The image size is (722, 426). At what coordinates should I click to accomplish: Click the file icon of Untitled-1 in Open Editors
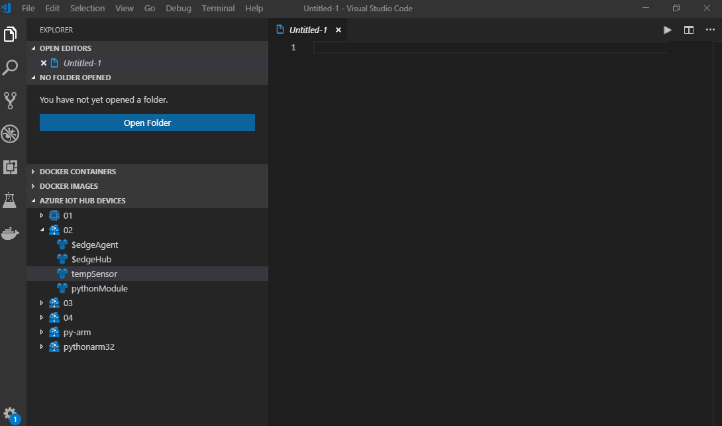point(54,63)
